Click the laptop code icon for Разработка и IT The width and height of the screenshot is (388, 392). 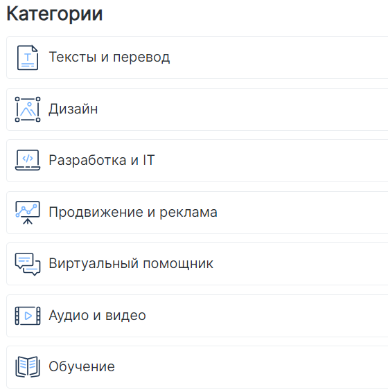coord(28,160)
